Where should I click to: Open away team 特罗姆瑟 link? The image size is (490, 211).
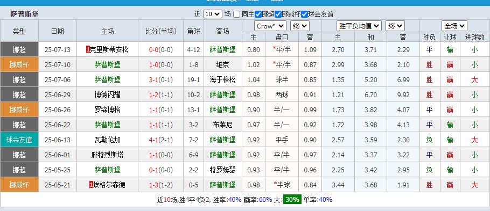pos(222,170)
